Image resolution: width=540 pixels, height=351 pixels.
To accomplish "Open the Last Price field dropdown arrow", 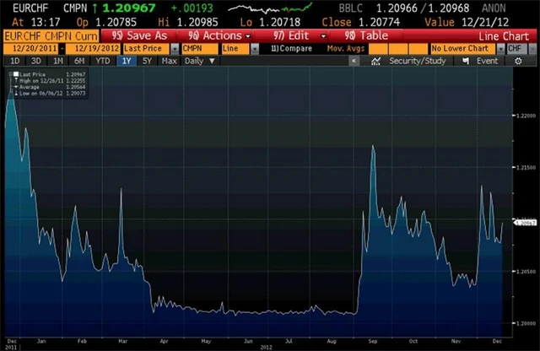I will click(x=175, y=49).
